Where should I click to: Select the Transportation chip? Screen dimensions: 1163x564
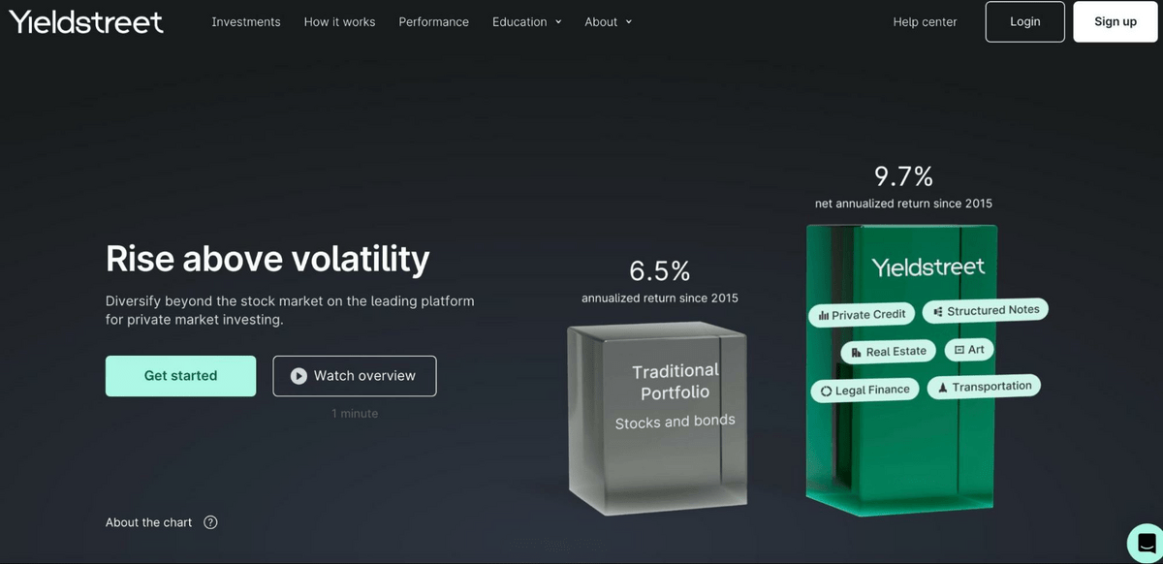(984, 387)
